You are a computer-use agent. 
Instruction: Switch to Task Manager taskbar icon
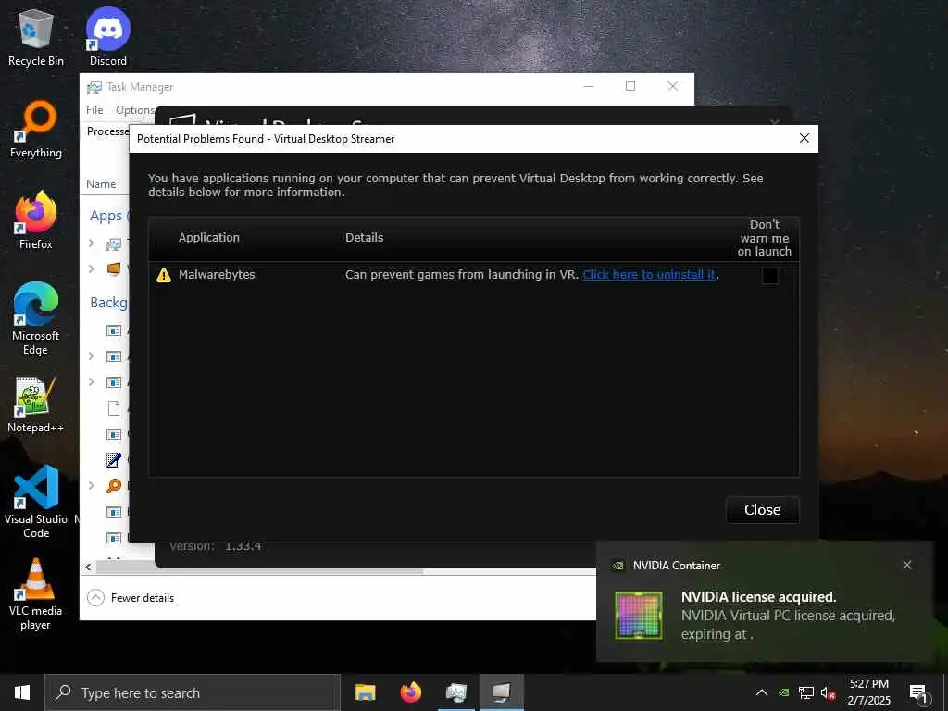(455, 692)
